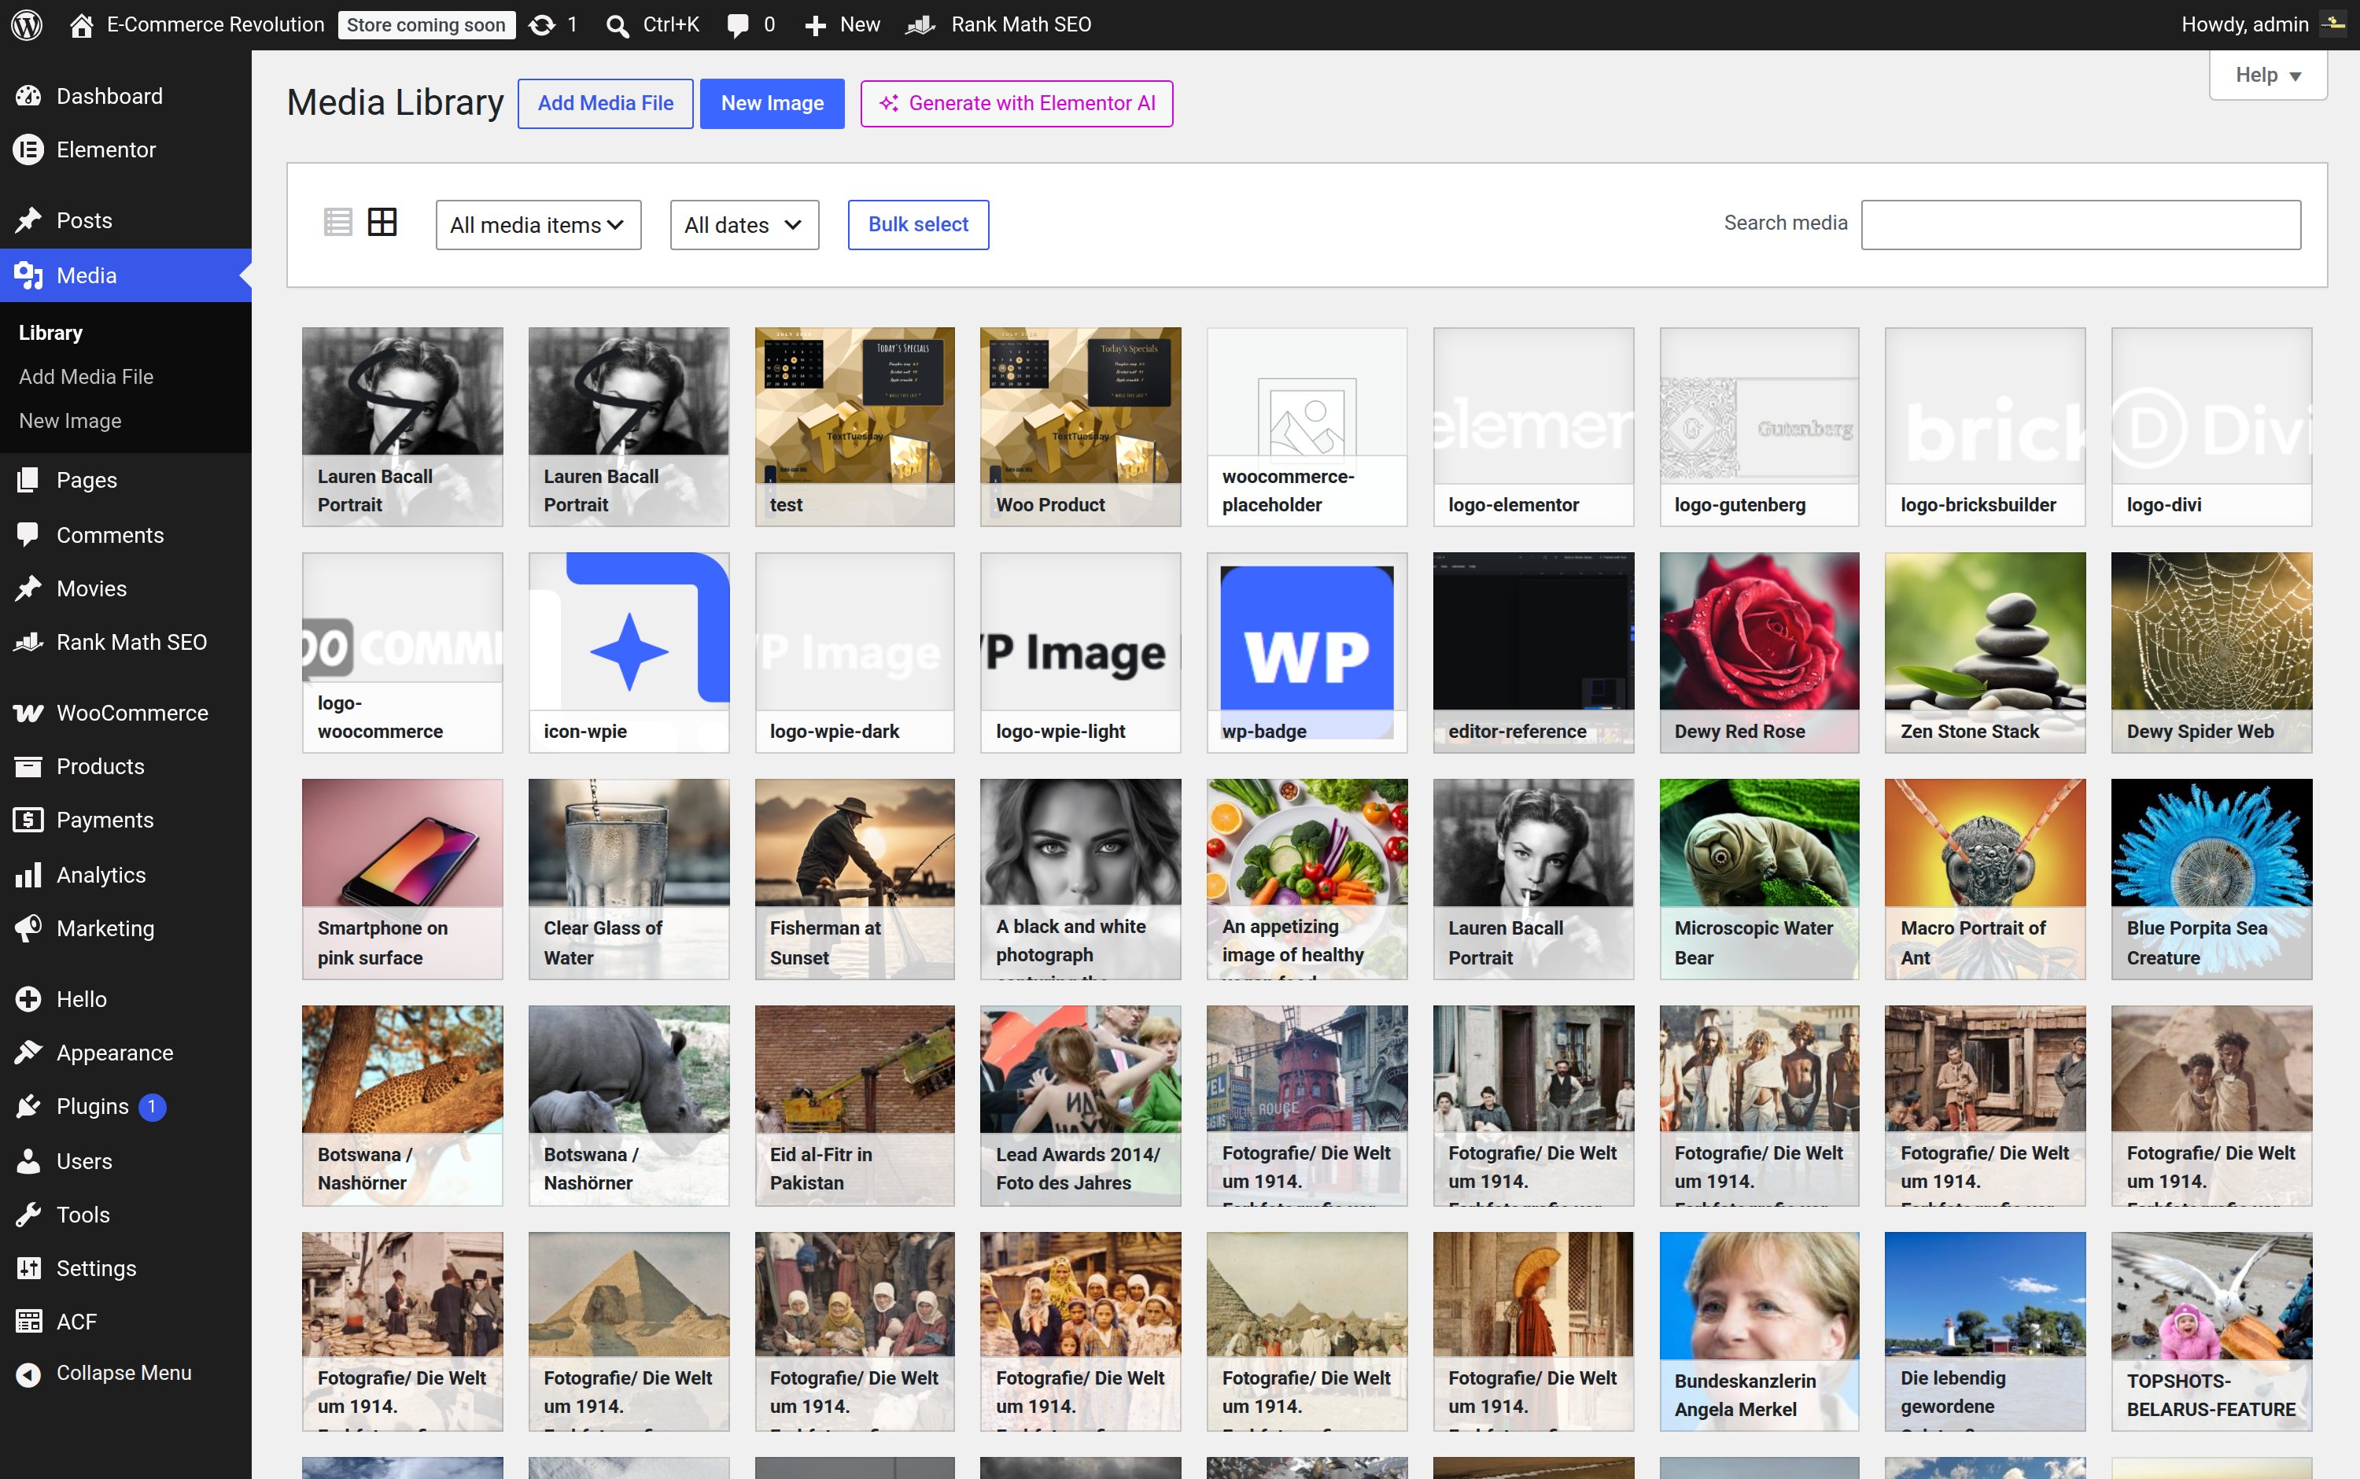
Task: Open the Howdy, admin account menu
Action: pos(2262,24)
